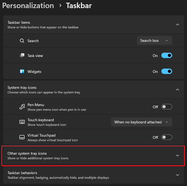This screenshot has width=187, height=186.
Task: Click the Taskbar page title
Action: (79, 6)
